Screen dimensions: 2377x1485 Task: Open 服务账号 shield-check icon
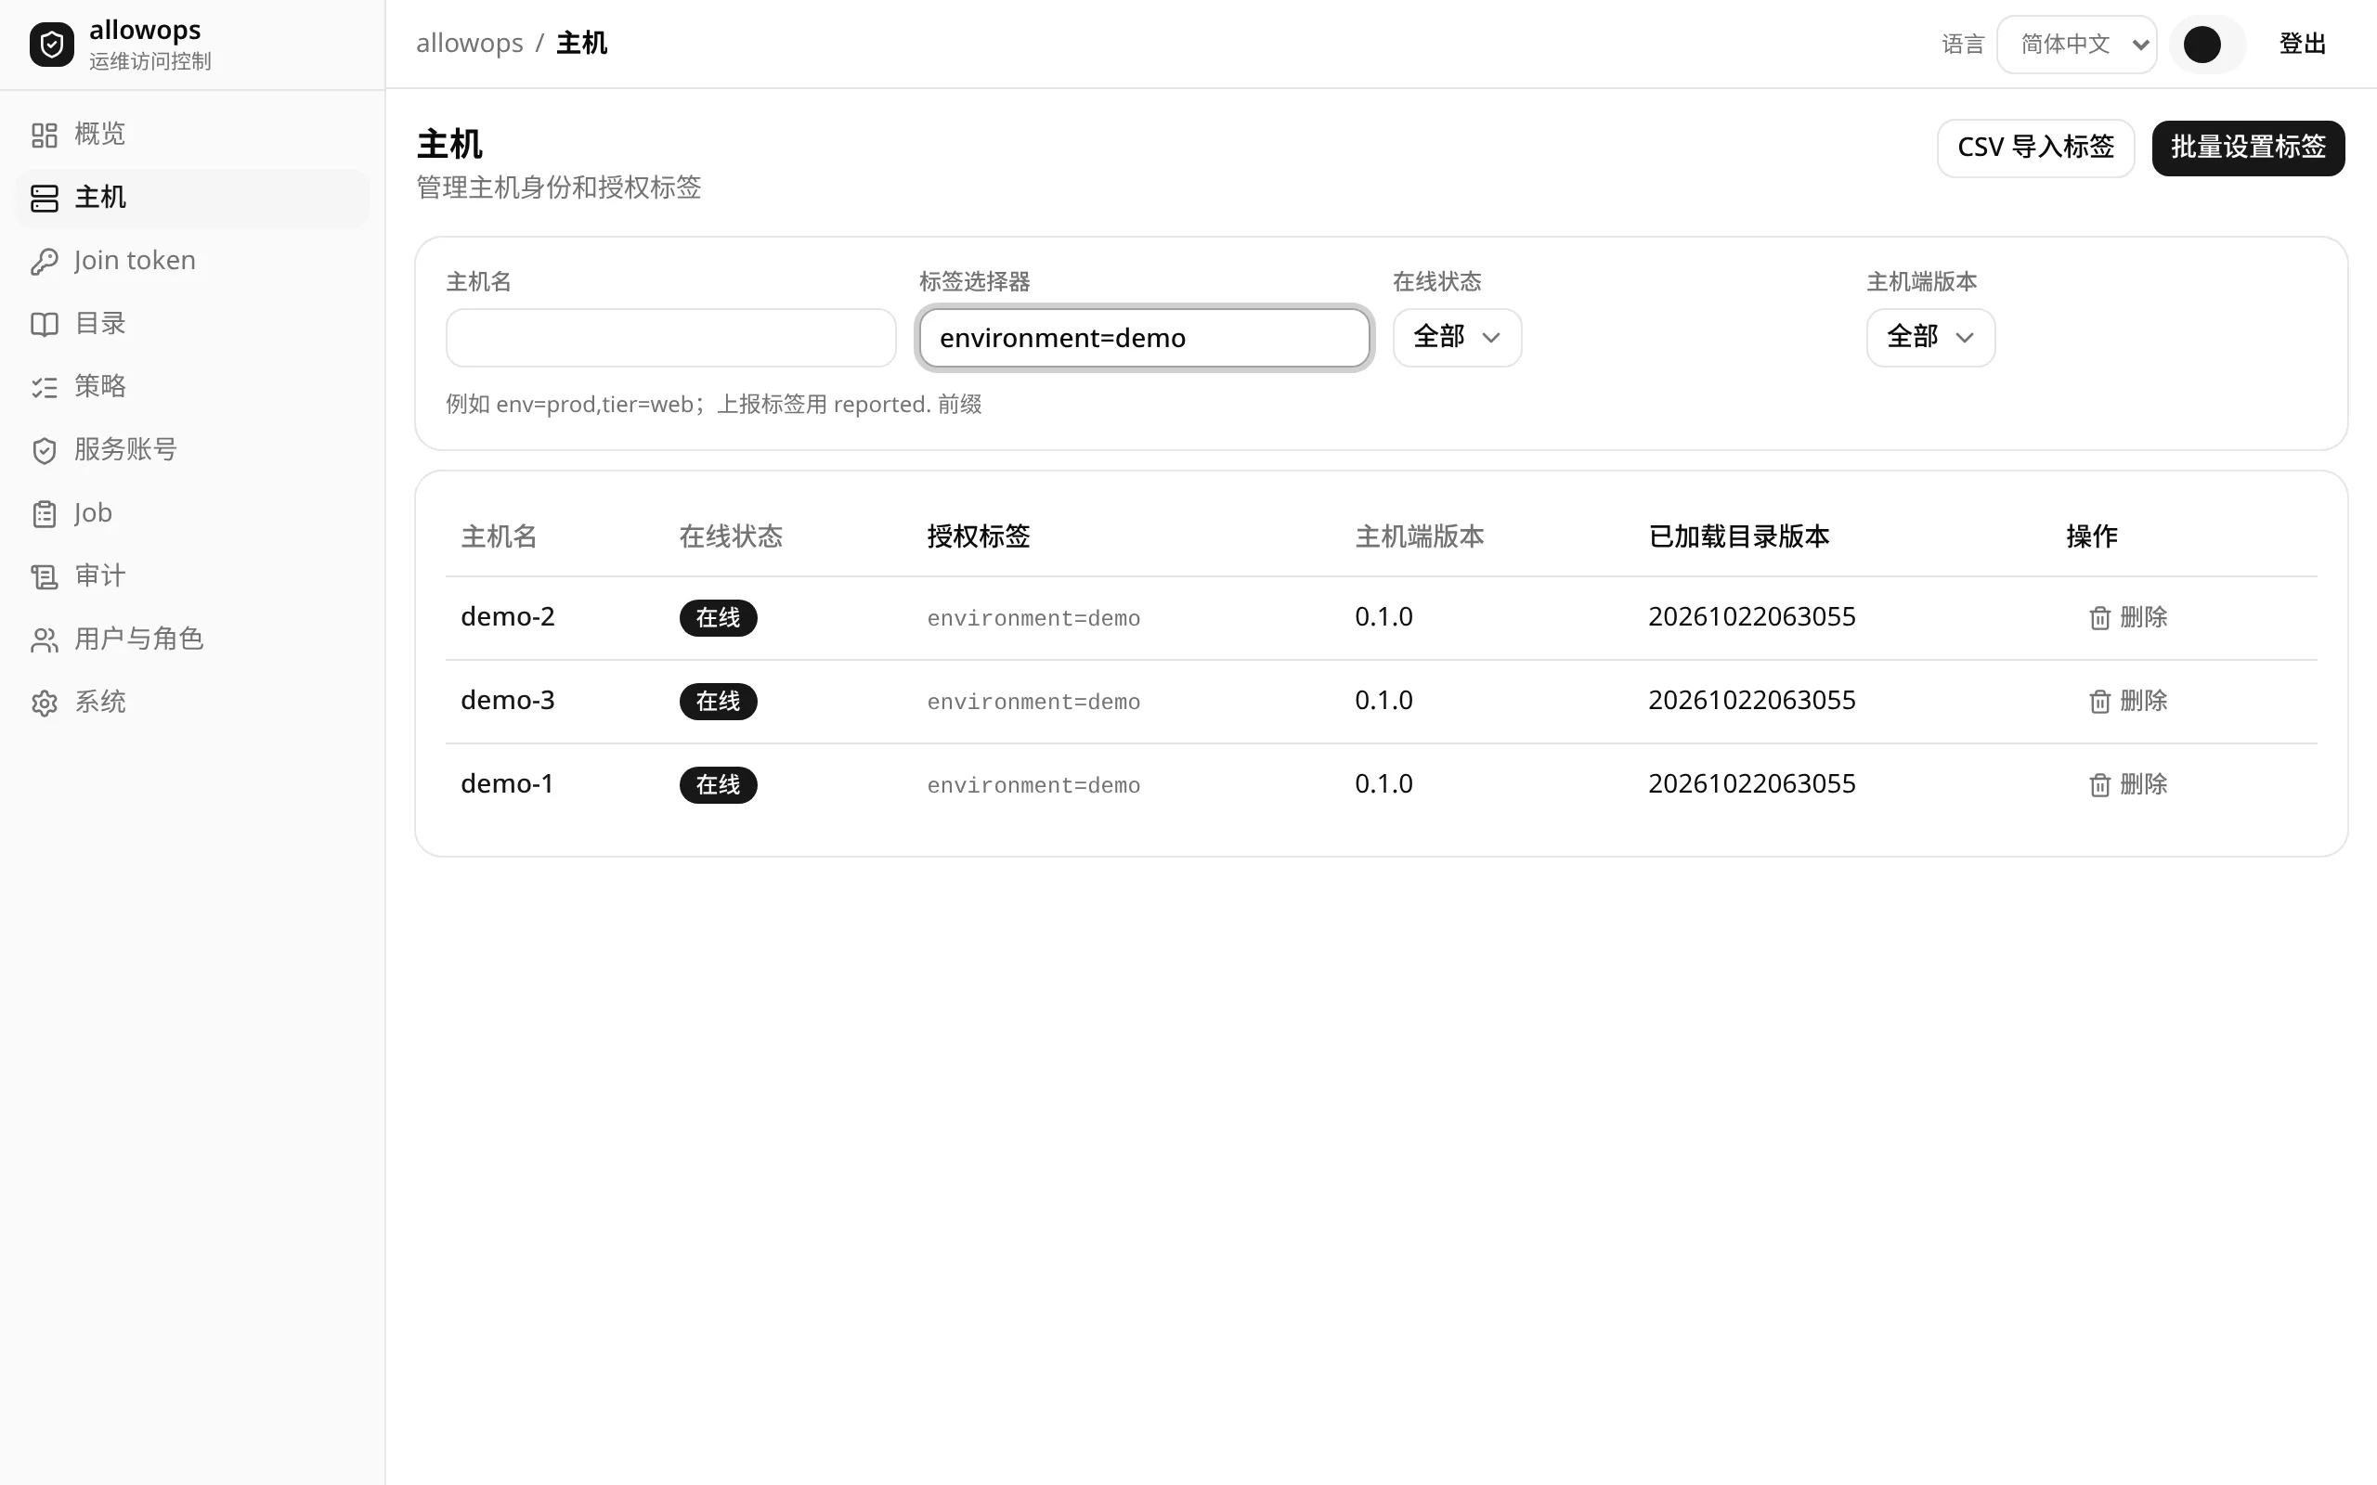(45, 451)
